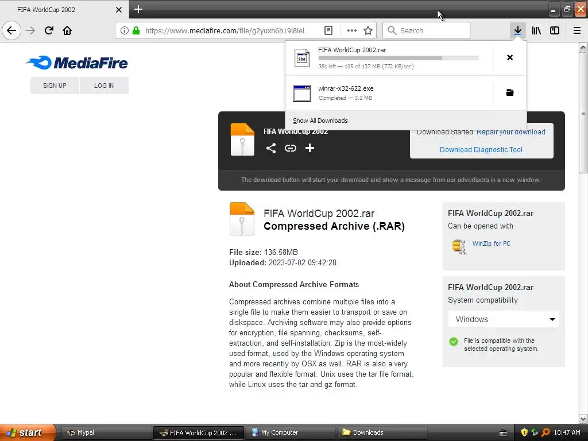588x441 pixels.
Task: Click the Search input field
Action: pos(427,30)
